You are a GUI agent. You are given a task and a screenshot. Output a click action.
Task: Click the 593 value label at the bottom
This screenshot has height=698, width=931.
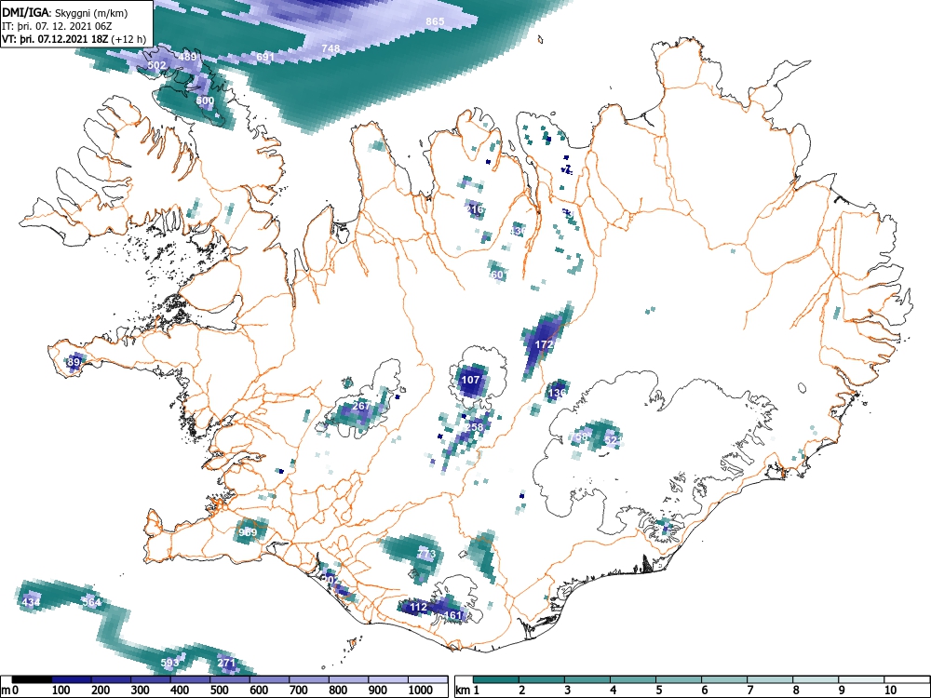(x=169, y=663)
